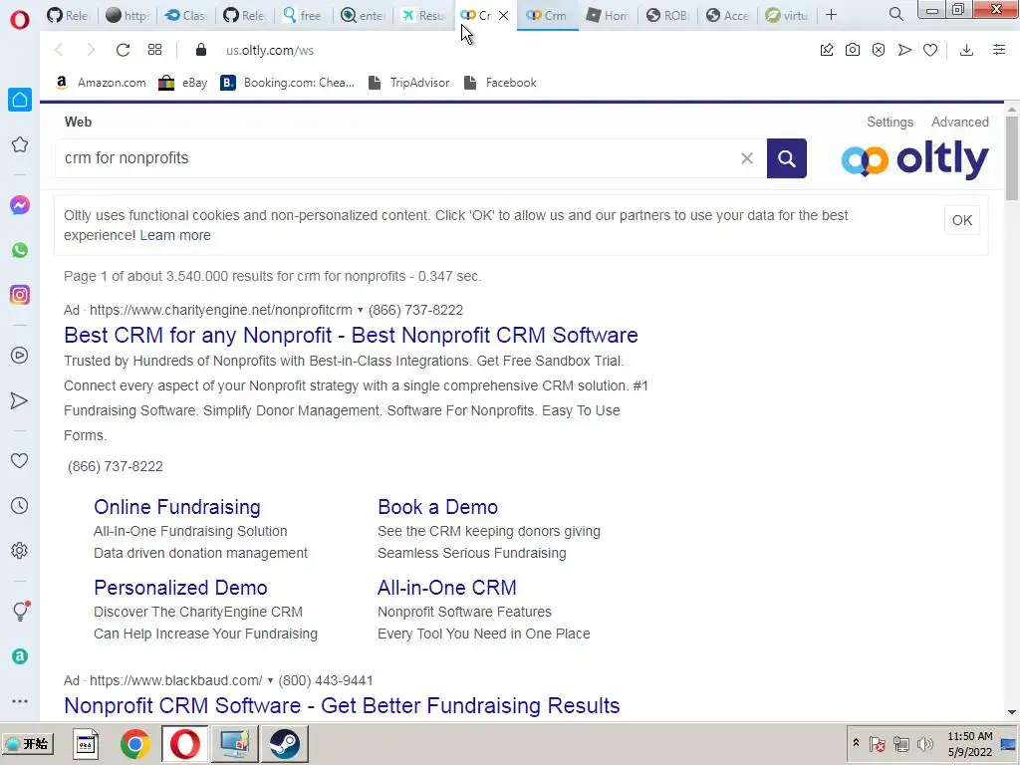
Task: Reload the current page
Action: pos(123,50)
